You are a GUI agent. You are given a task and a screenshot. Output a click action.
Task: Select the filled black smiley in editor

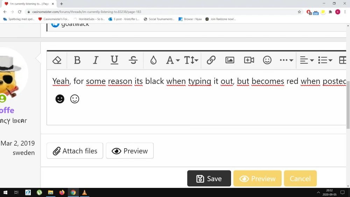60,99
